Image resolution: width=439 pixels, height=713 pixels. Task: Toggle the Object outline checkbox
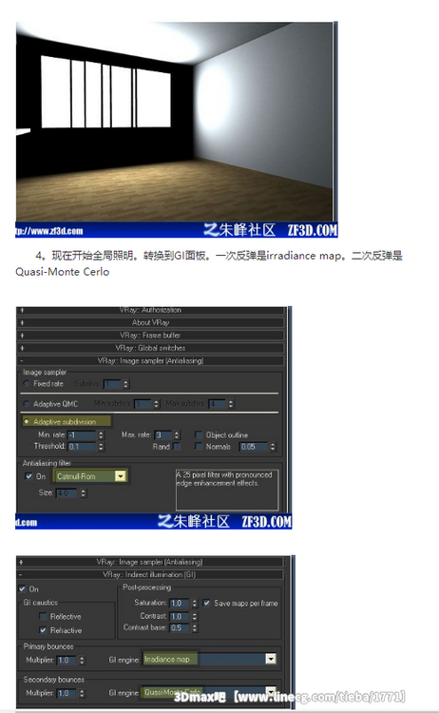[199, 434]
